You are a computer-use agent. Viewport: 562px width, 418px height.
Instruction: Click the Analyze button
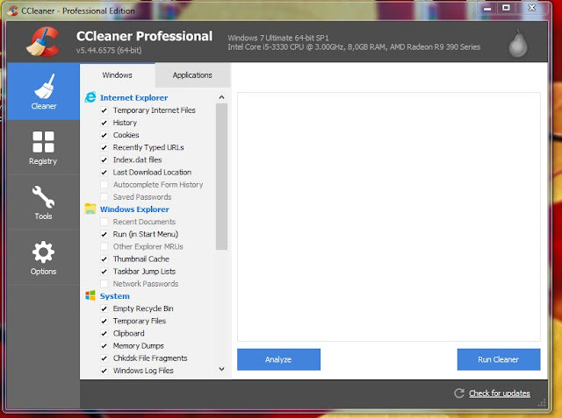point(278,359)
